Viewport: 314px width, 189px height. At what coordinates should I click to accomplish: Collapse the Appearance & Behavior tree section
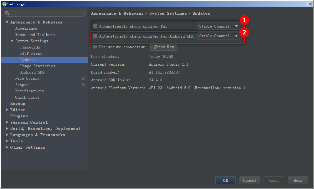click(7, 22)
